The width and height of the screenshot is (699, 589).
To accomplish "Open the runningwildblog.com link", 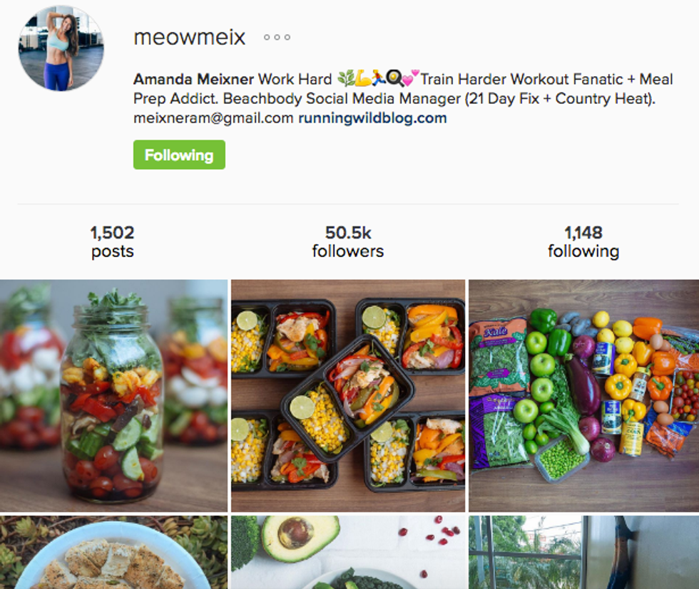I will pyautogui.click(x=372, y=118).
